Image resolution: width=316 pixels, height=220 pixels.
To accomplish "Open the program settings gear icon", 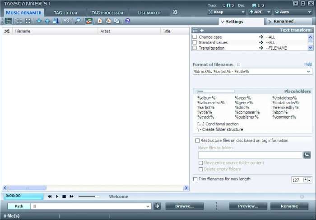I will pyautogui.click(x=175, y=12).
